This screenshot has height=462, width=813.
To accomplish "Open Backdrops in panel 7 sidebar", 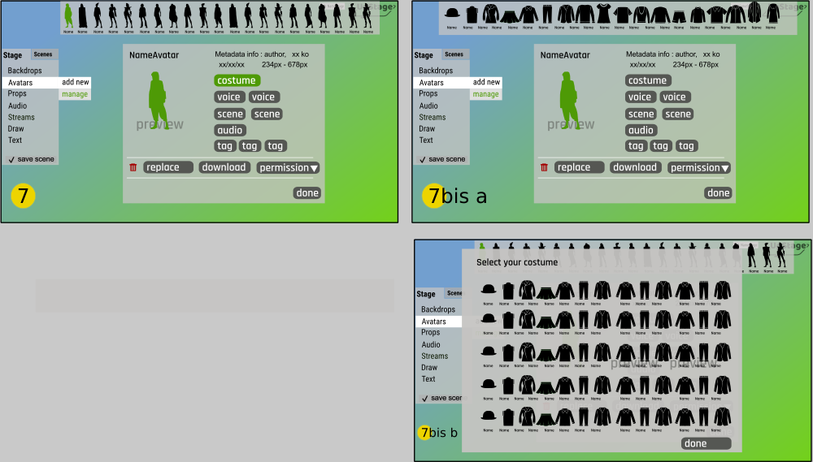I will pos(25,71).
